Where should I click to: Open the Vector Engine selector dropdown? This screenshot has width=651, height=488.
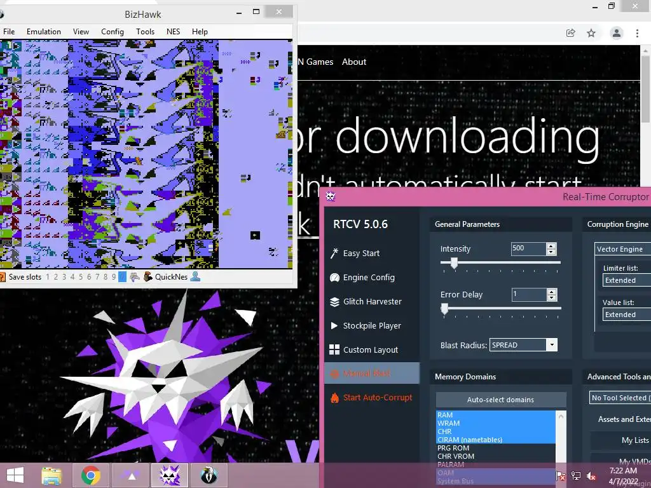click(623, 249)
